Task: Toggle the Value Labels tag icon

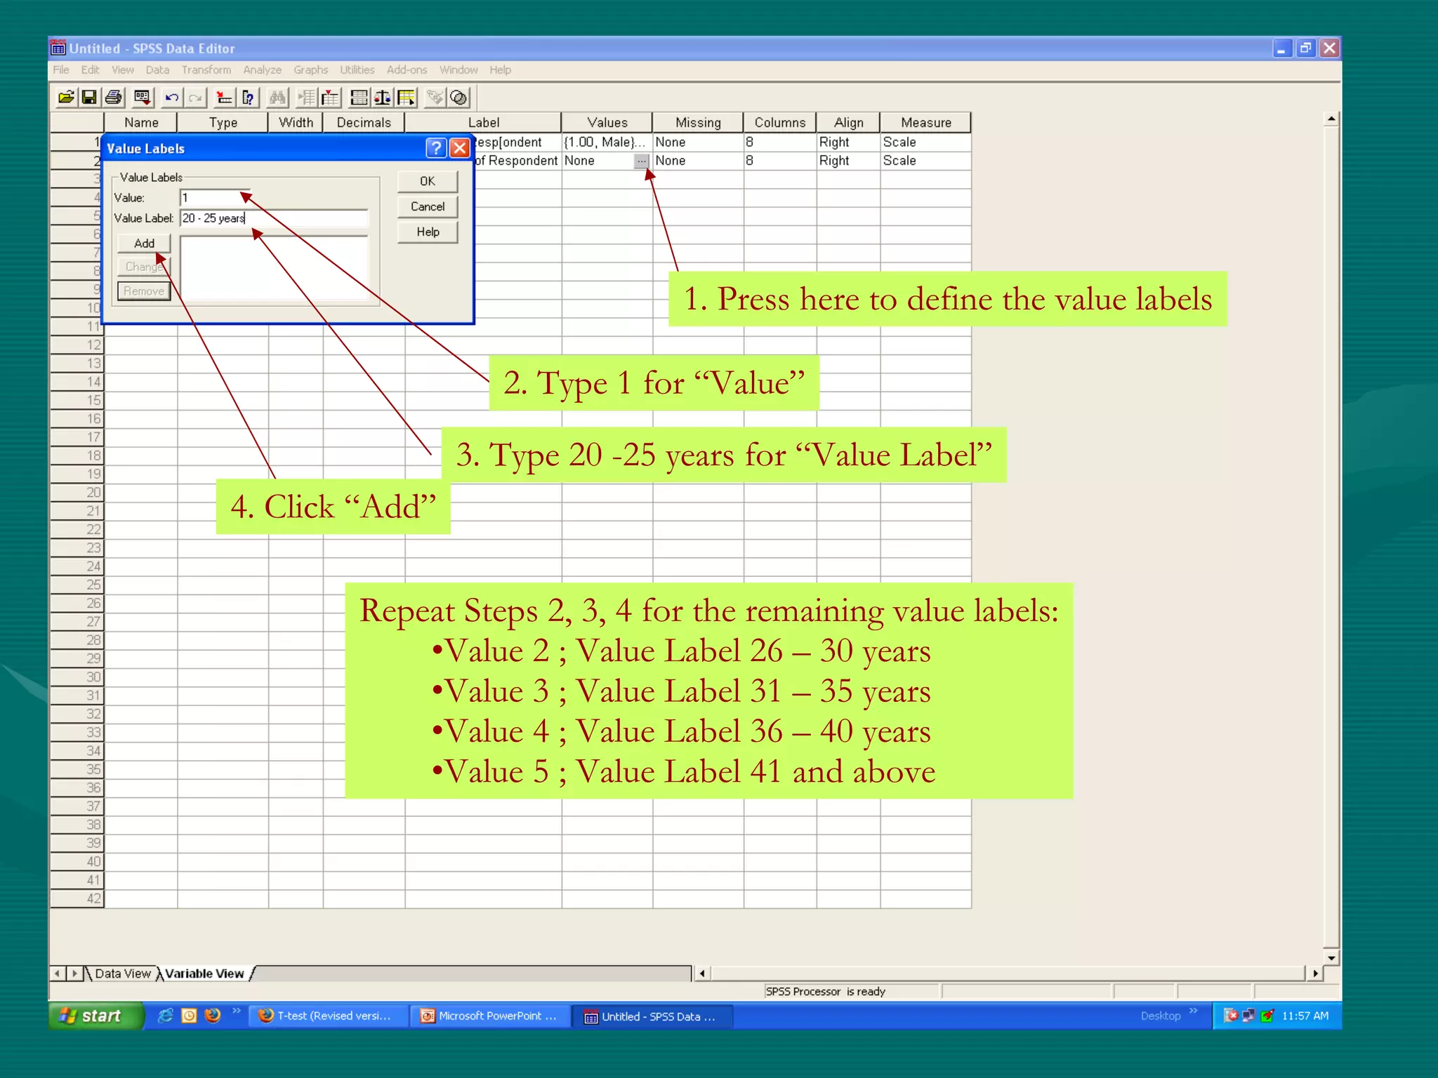Action: [435, 98]
